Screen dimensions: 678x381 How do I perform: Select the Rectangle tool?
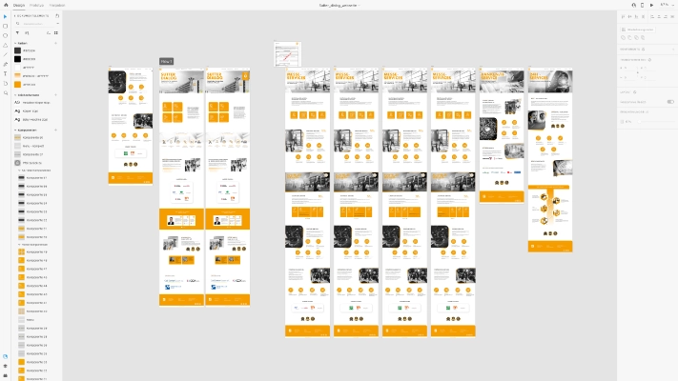(x=5, y=27)
